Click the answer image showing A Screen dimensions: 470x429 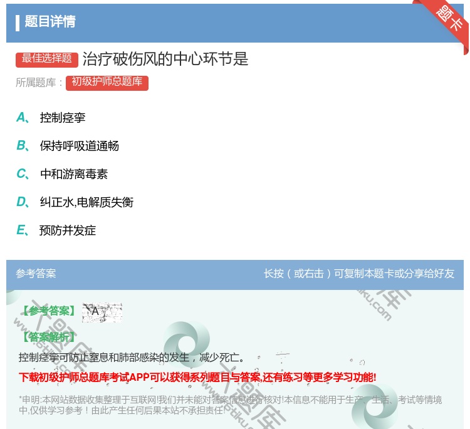click(102, 313)
